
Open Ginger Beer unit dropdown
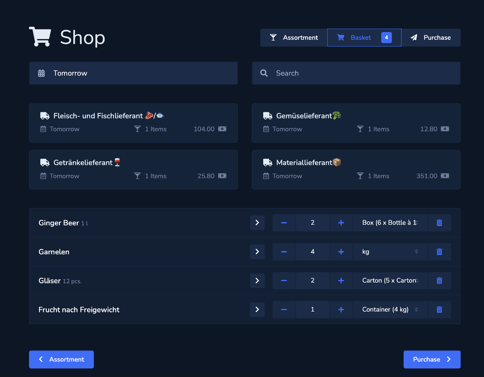[x=390, y=223]
